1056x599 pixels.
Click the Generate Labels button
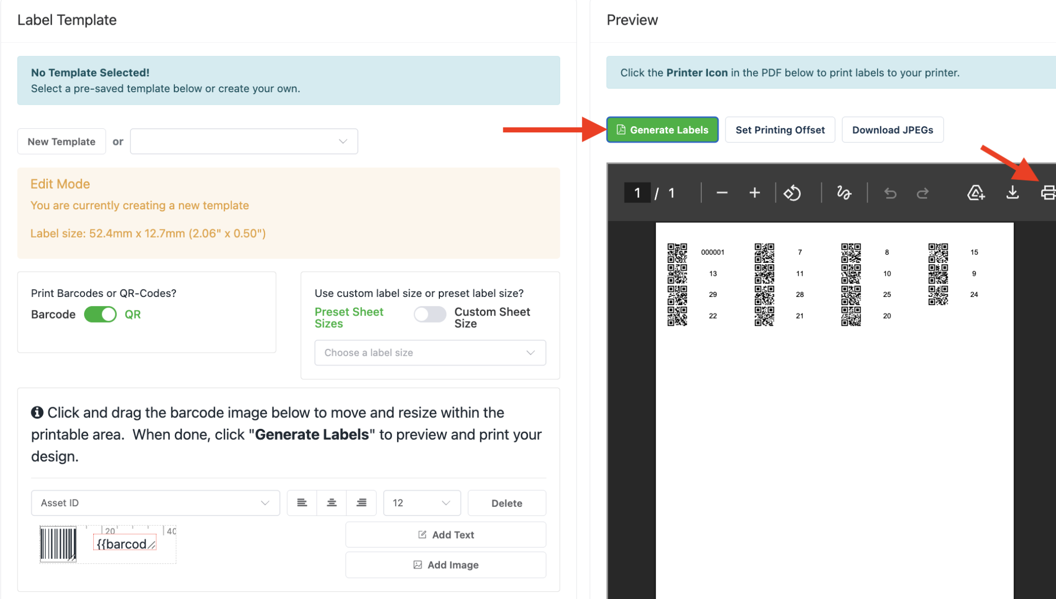662,129
